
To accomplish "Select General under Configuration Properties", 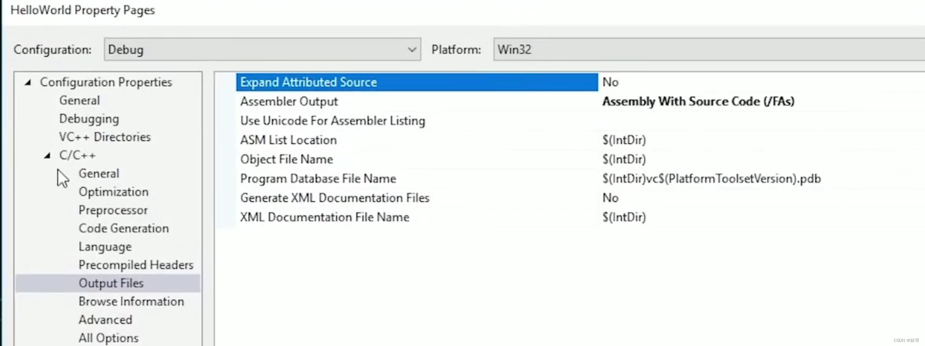I will [80, 100].
